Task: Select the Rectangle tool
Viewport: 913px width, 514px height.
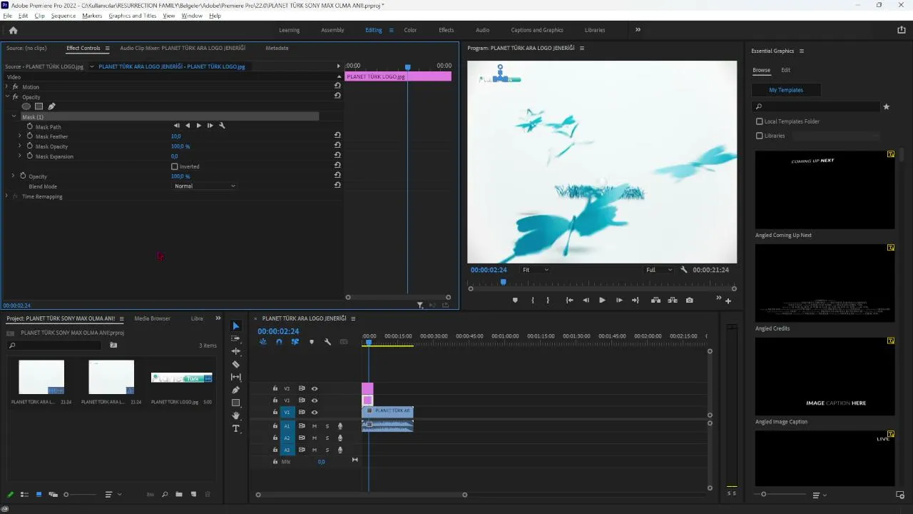Action: coord(236,403)
